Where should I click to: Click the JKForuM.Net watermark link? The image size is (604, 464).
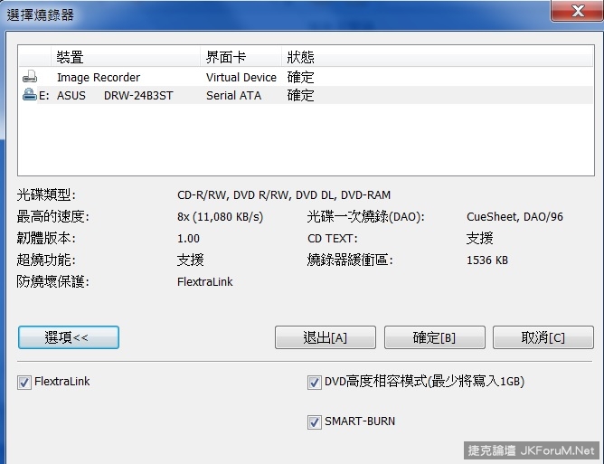coord(541,450)
